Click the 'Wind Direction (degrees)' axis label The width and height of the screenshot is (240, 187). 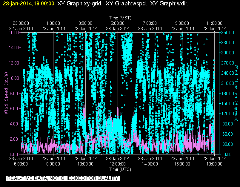pyautogui.click(x=236, y=93)
